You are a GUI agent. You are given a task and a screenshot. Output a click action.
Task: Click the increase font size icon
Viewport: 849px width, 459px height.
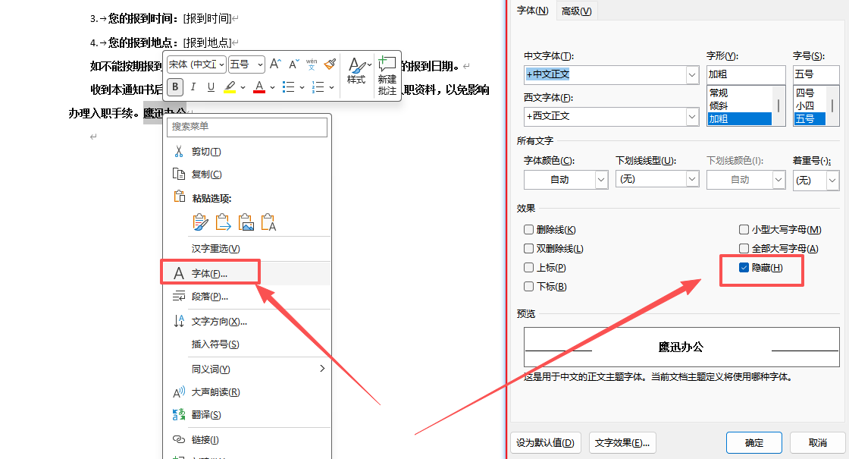pos(275,63)
